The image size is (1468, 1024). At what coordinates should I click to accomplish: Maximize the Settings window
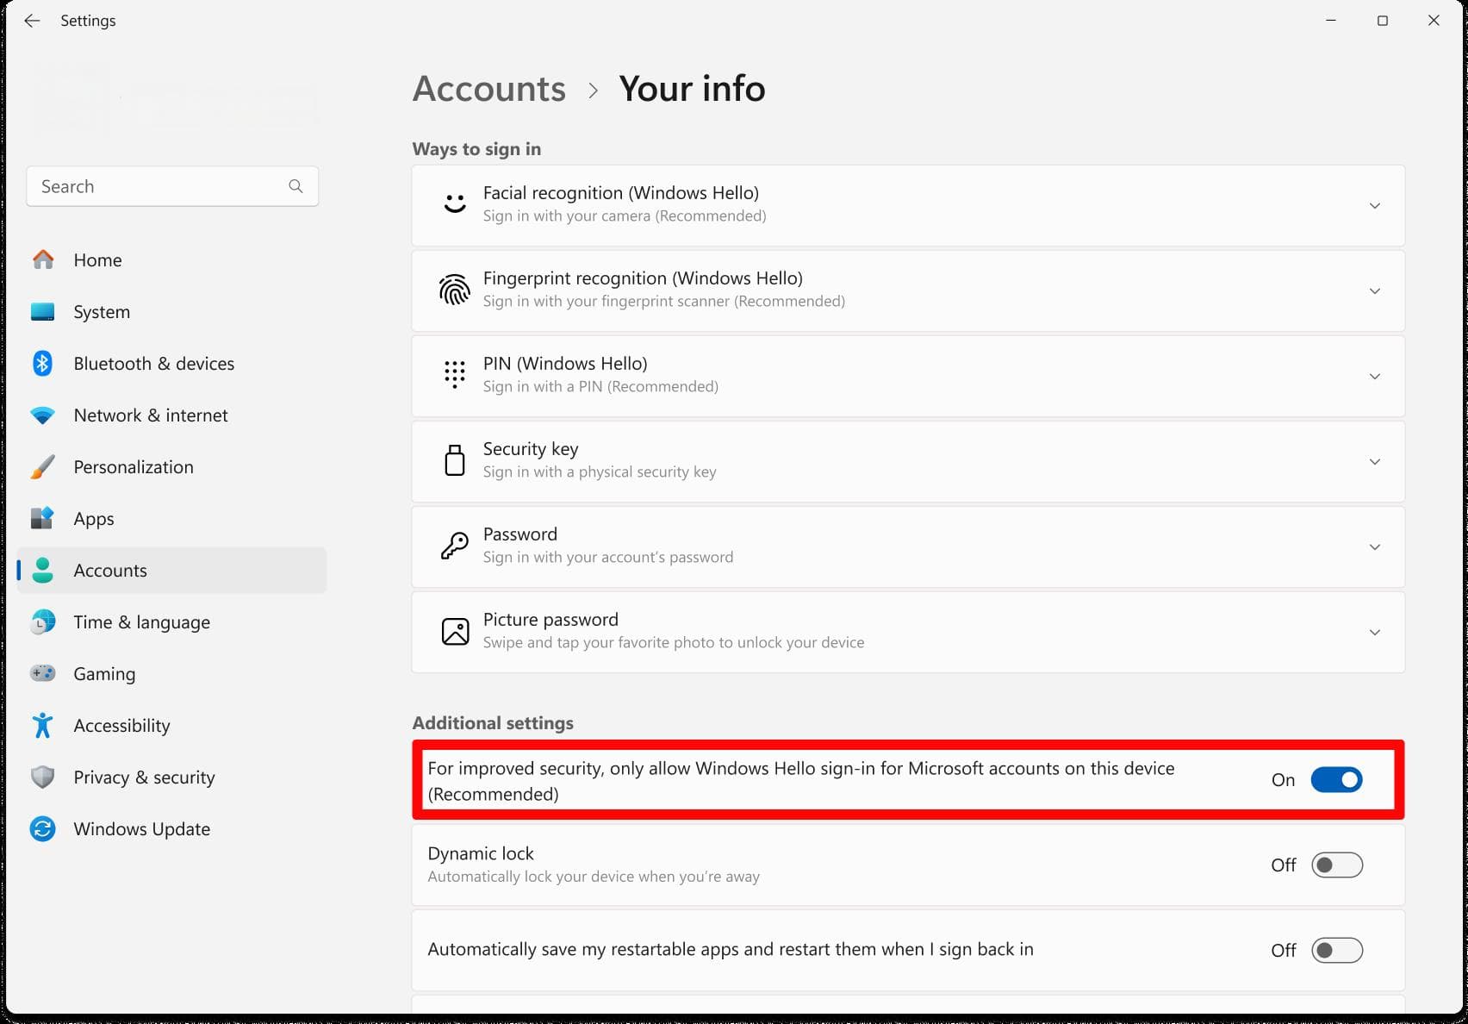pos(1383,21)
